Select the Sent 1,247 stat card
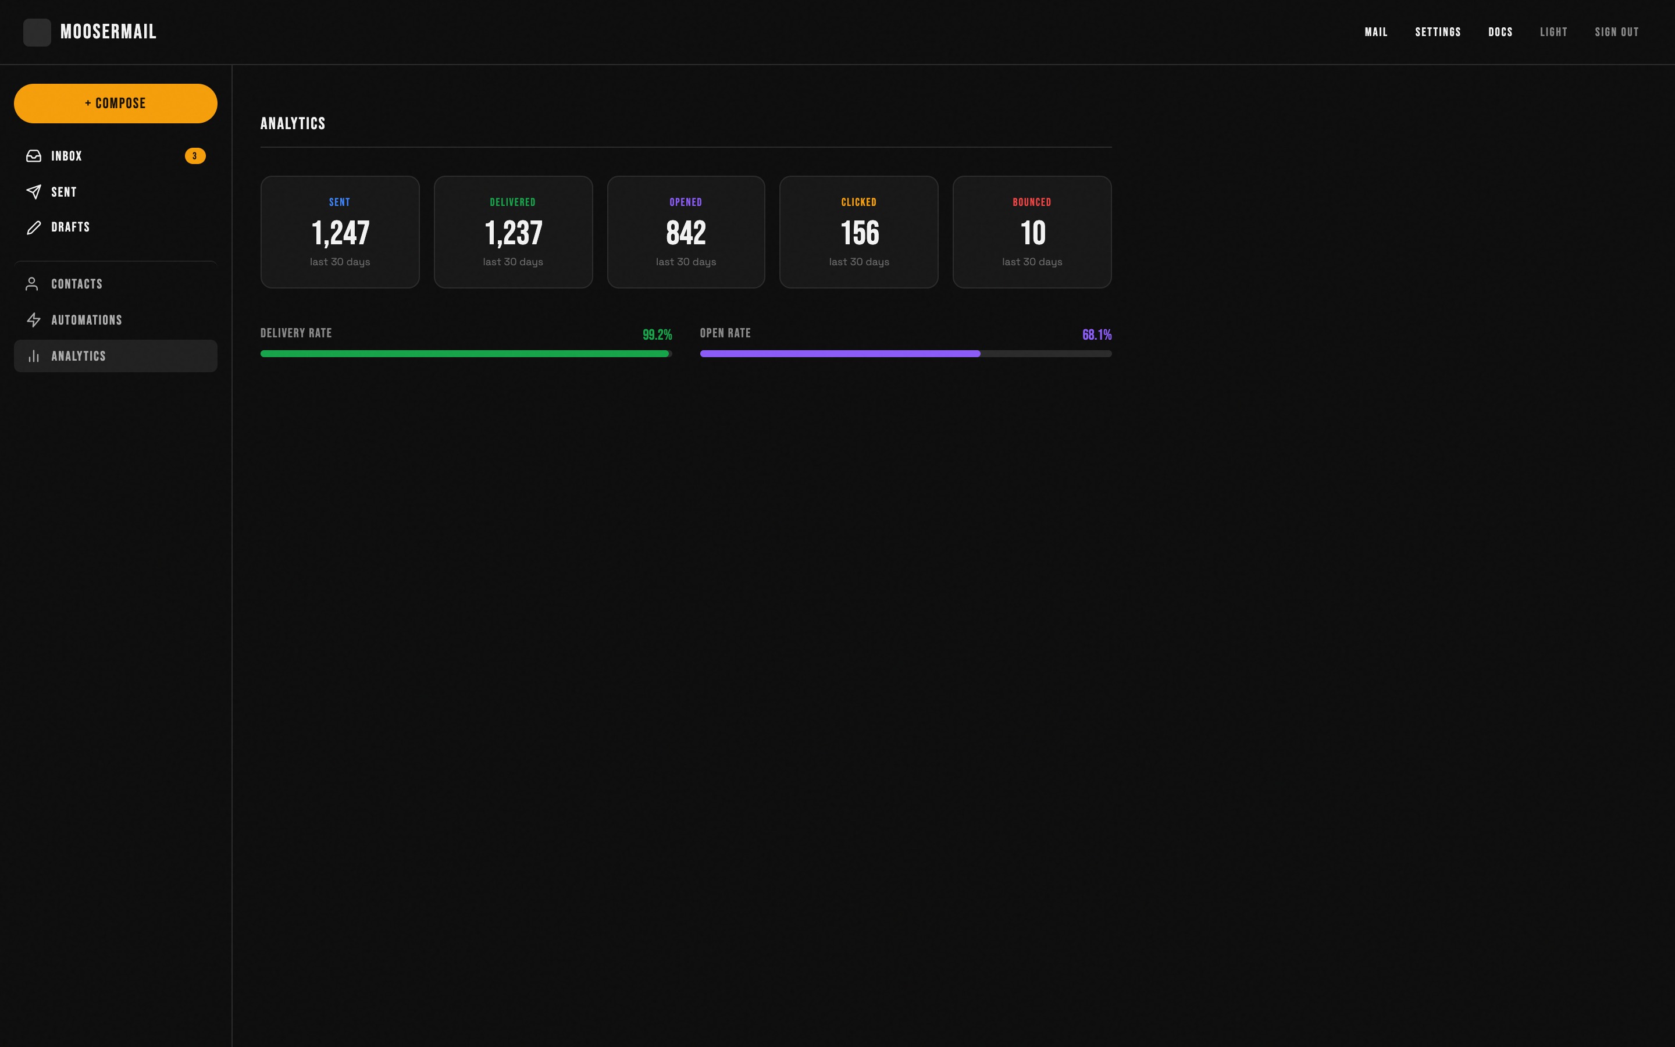The image size is (1675, 1047). click(340, 232)
